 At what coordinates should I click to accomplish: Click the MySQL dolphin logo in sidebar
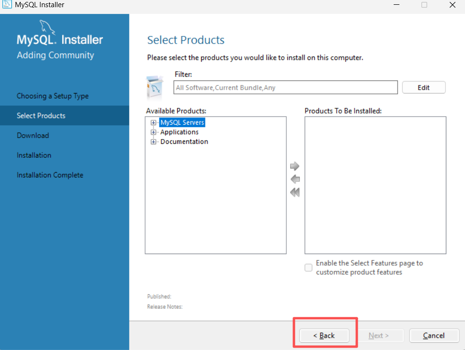47,27
